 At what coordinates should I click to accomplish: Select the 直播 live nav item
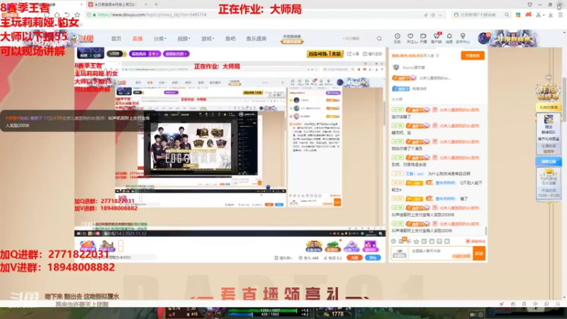(x=137, y=39)
